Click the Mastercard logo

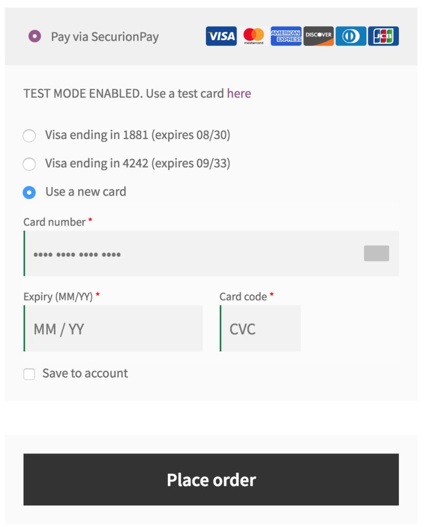pos(254,36)
